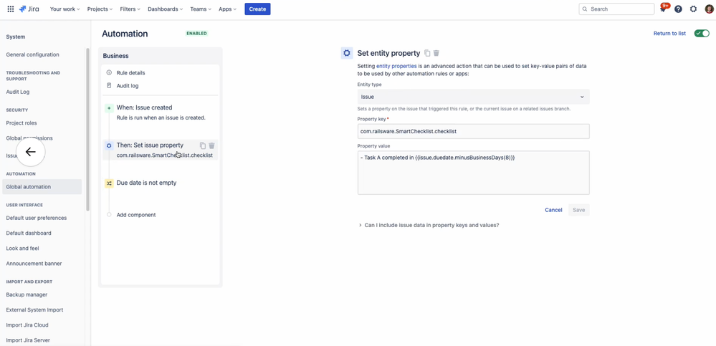716x346 pixels.
Task: Open Announcement banner settings
Action: pyautogui.click(x=34, y=264)
